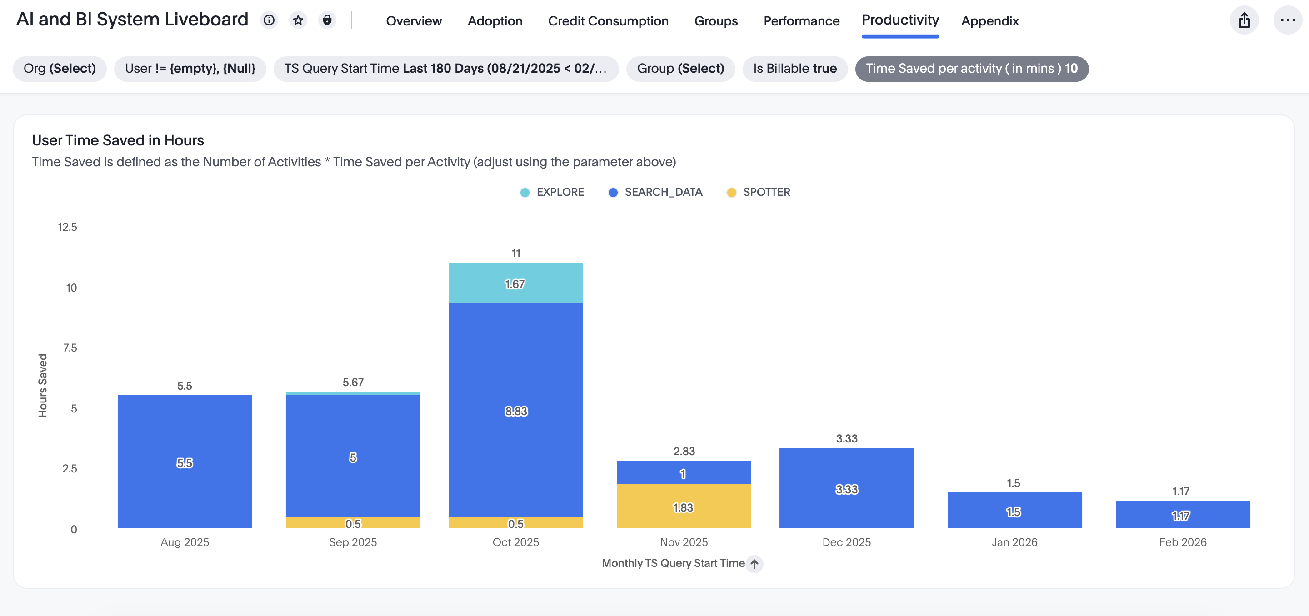This screenshot has height=616, width=1309.
Task: Go to the Appendix tab
Action: [x=989, y=21]
